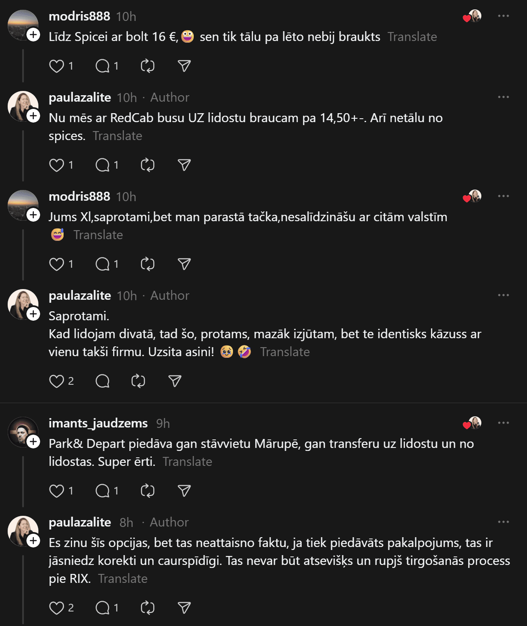The height and width of the screenshot is (626, 527).
Task: Like paulazalite's 'Saprotami.' reply
Action: click(x=57, y=381)
